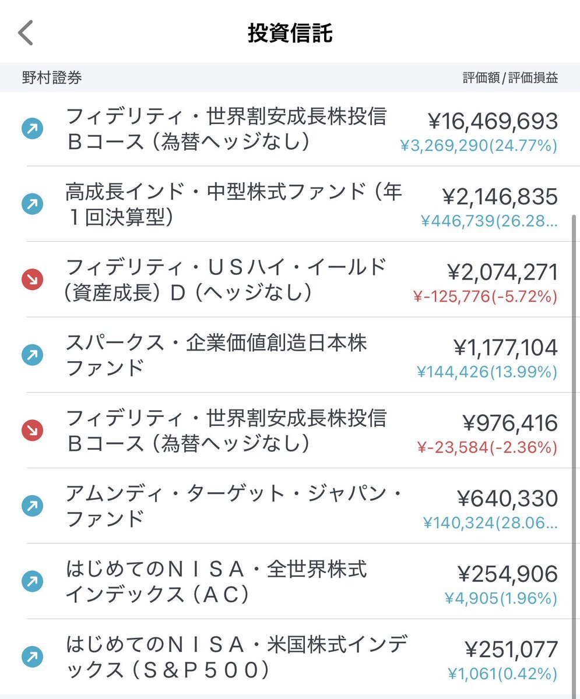580x699 pixels.
Task: Tap the ¥16,469,693 valuation amount
Action: (493, 122)
